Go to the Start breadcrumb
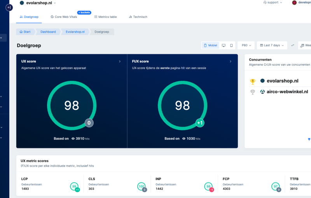 [25, 32]
